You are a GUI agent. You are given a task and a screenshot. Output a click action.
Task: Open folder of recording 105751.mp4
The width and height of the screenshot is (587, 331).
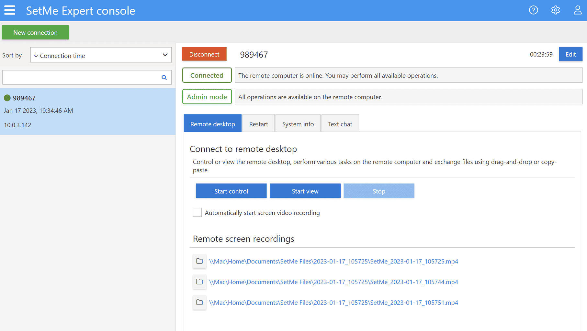199,303
